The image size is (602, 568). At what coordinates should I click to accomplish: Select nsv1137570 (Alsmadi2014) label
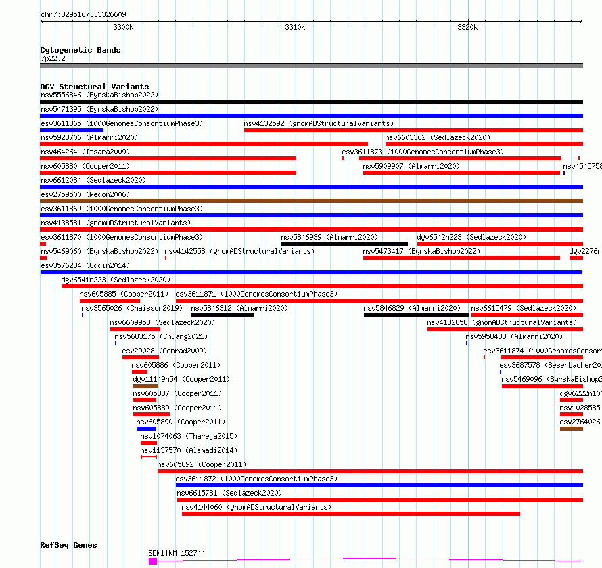pos(189,450)
